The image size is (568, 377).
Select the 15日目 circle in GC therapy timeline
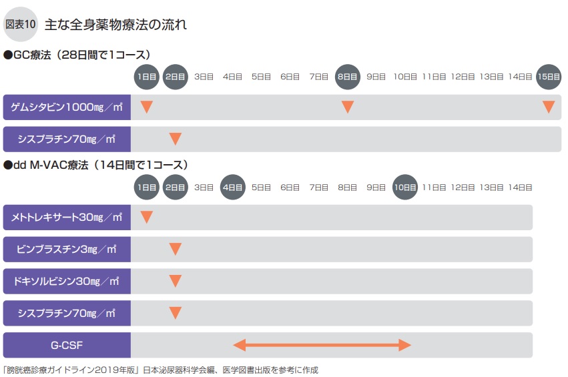click(549, 77)
